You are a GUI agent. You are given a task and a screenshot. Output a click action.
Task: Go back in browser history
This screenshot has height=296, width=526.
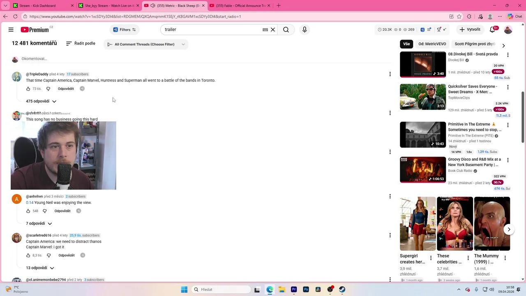click(x=5, y=16)
